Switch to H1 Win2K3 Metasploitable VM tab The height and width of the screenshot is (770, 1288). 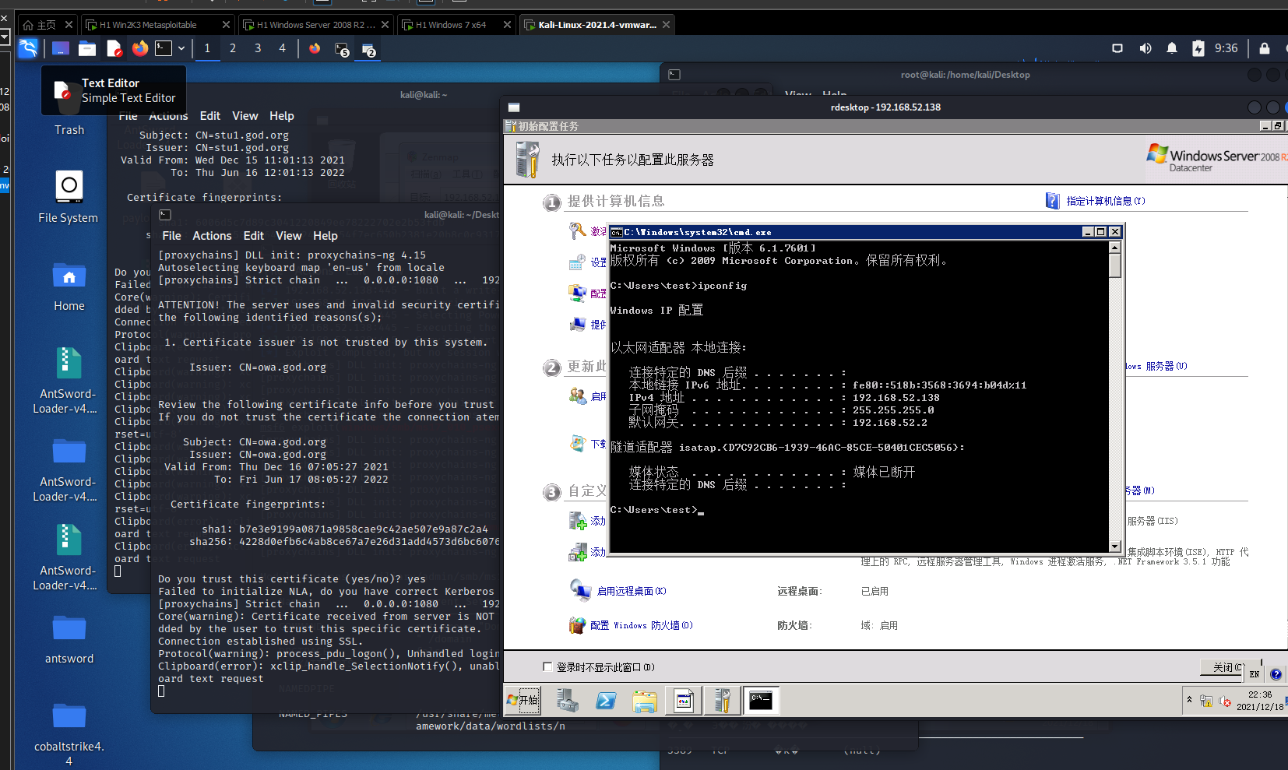click(157, 25)
